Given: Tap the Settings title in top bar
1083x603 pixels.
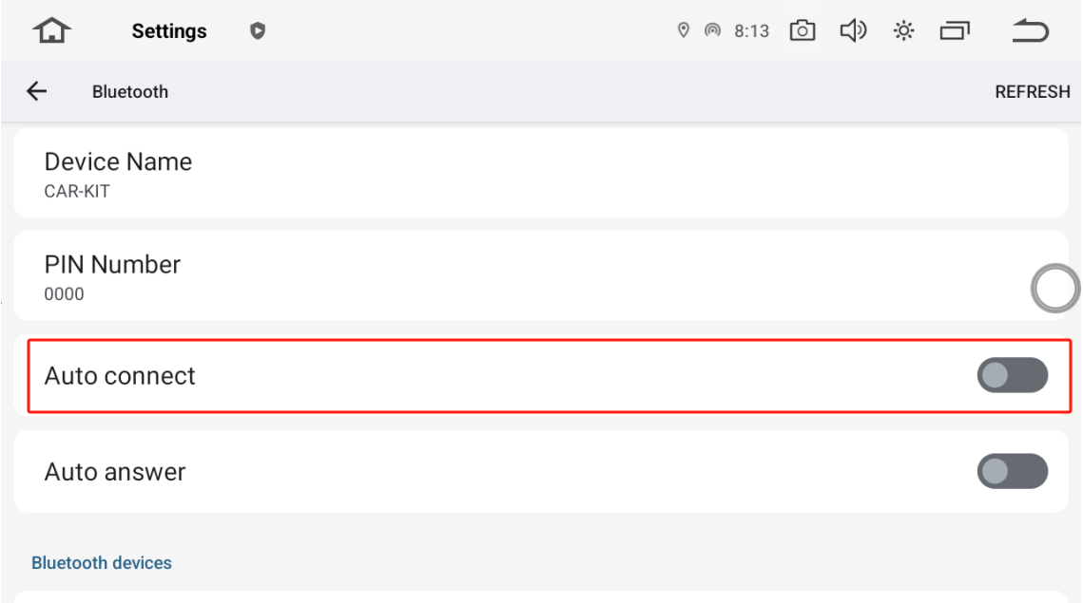Looking at the screenshot, I should [x=169, y=31].
